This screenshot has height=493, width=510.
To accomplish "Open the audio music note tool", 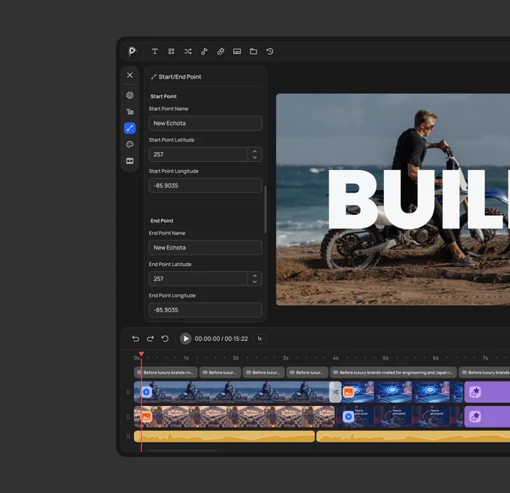I will pyautogui.click(x=204, y=52).
